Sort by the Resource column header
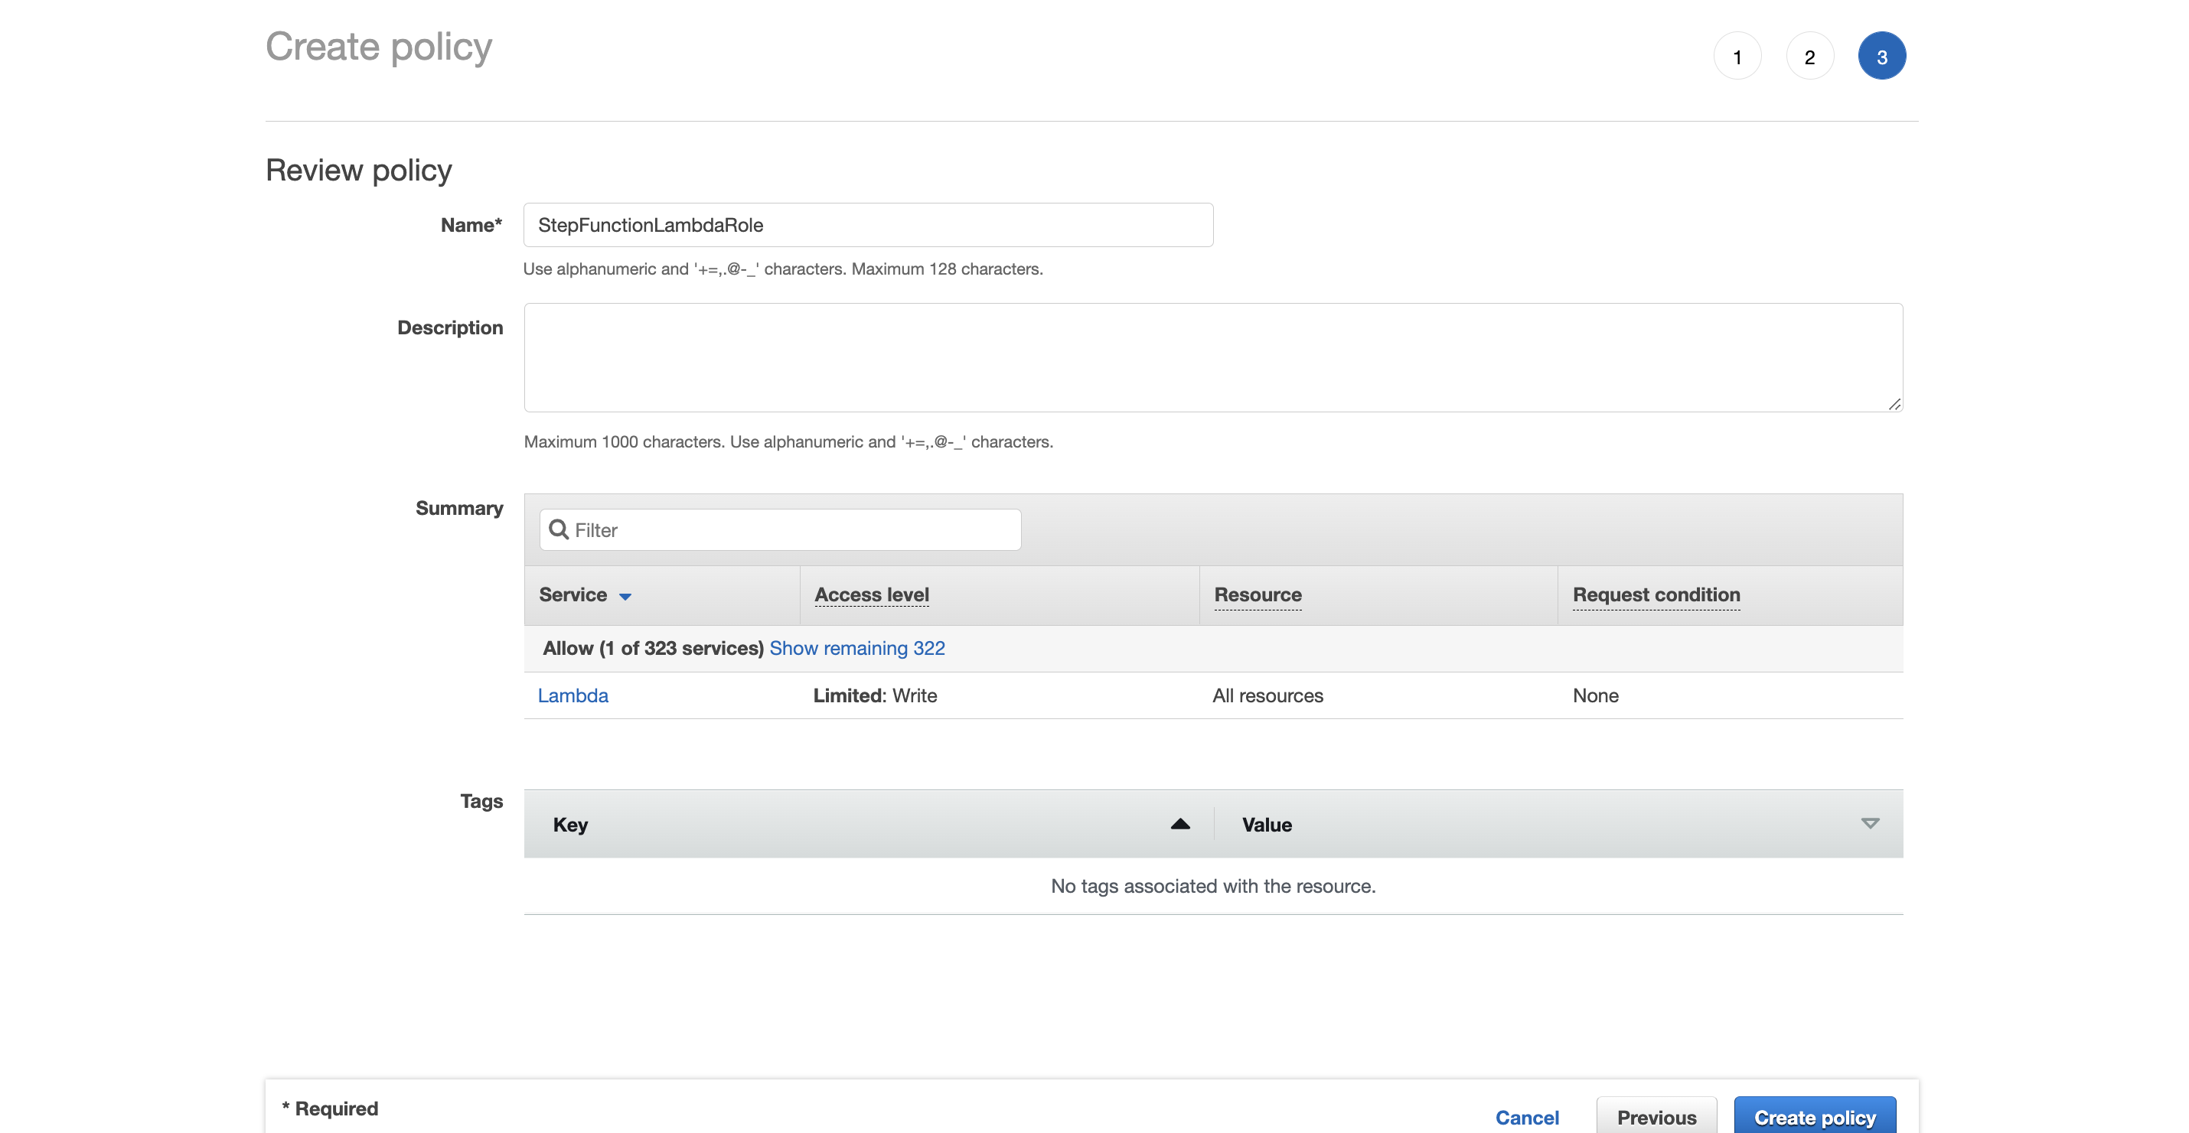The image size is (2189, 1133). click(x=1258, y=594)
